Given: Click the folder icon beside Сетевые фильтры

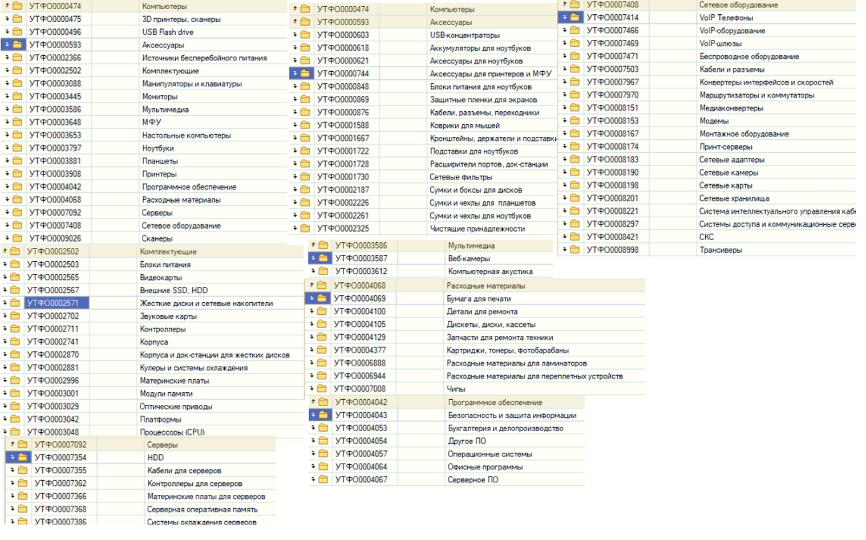Looking at the screenshot, I should point(305,177).
